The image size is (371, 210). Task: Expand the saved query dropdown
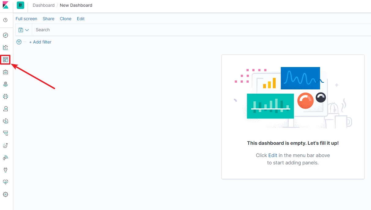point(24,30)
